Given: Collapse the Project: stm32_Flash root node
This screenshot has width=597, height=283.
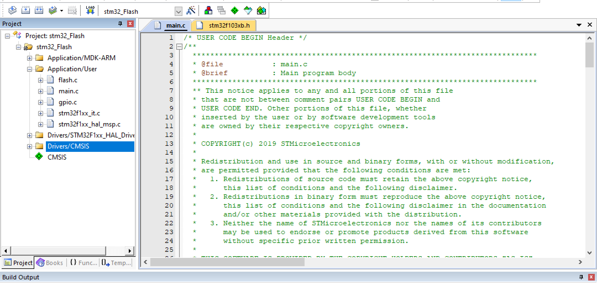Looking at the screenshot, I should [x=7, y=36].
